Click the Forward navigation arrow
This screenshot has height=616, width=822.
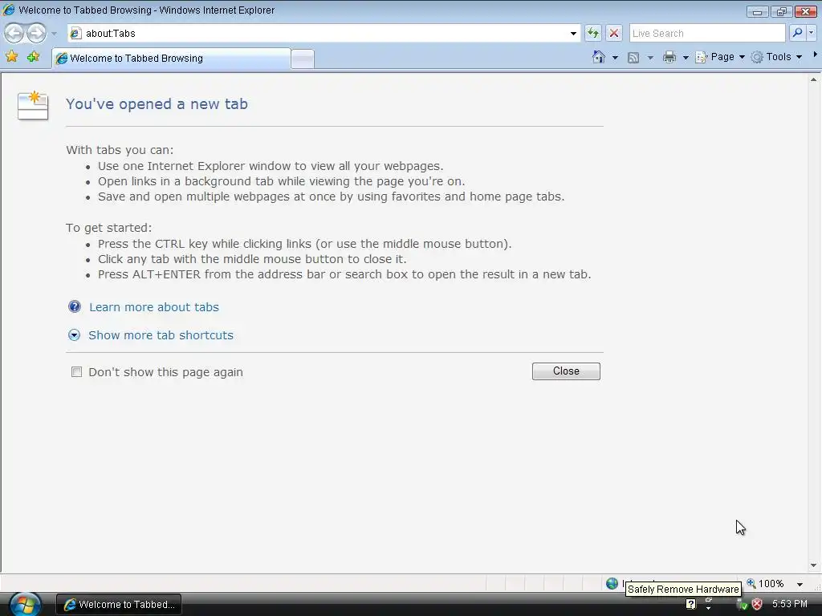pos(36,34)
